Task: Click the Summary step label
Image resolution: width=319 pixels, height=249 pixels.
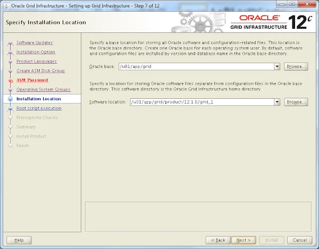Action: [26, 127]
